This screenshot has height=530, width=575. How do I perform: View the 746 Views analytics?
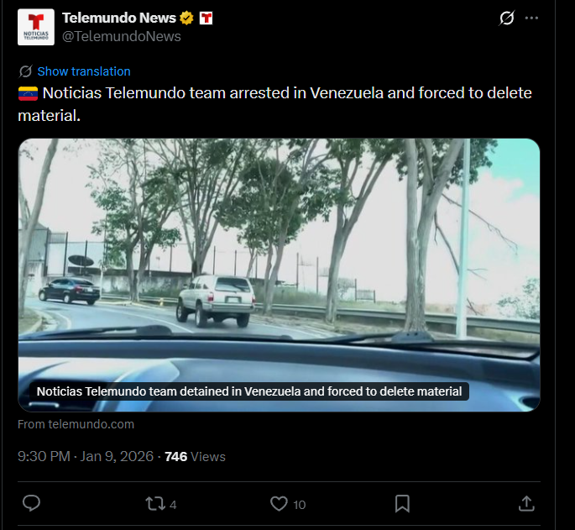[195, 457]
